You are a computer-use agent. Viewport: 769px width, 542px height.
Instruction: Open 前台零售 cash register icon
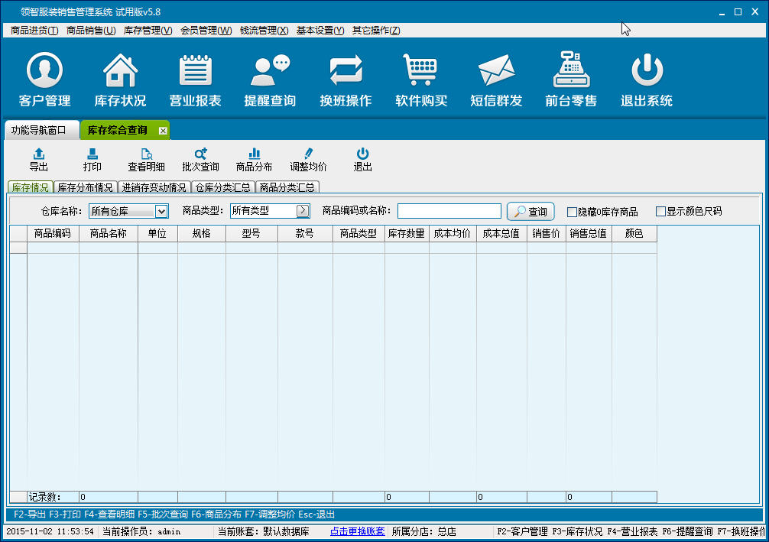[x=571, y=80]
